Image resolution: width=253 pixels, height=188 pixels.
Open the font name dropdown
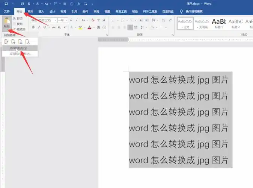click(55, 20)
